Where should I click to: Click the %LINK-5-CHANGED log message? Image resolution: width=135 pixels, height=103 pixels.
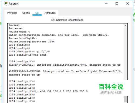coord(65,65)
